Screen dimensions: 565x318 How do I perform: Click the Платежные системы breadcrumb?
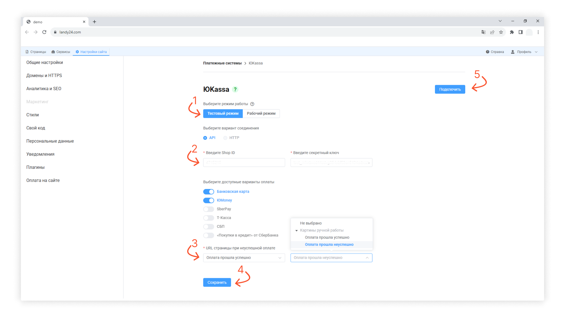pos(222,63)
